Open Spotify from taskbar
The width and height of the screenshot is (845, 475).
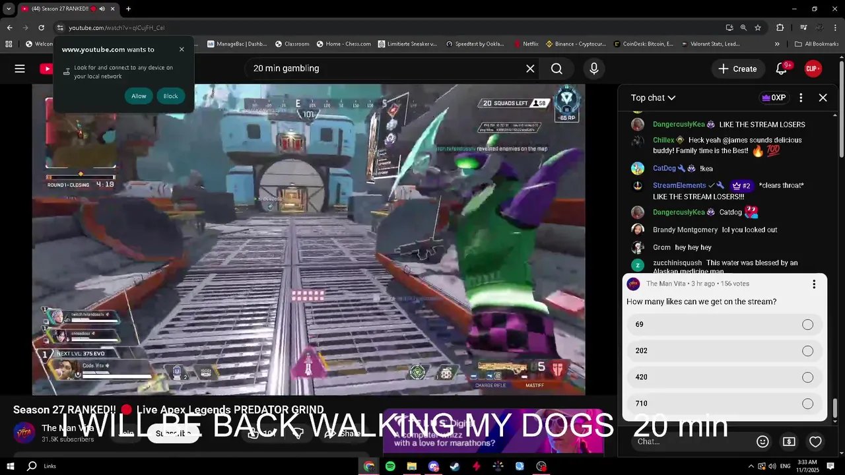pos(390,466)
